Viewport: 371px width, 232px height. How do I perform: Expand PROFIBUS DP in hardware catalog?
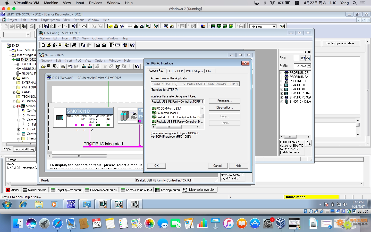(282, 73)
